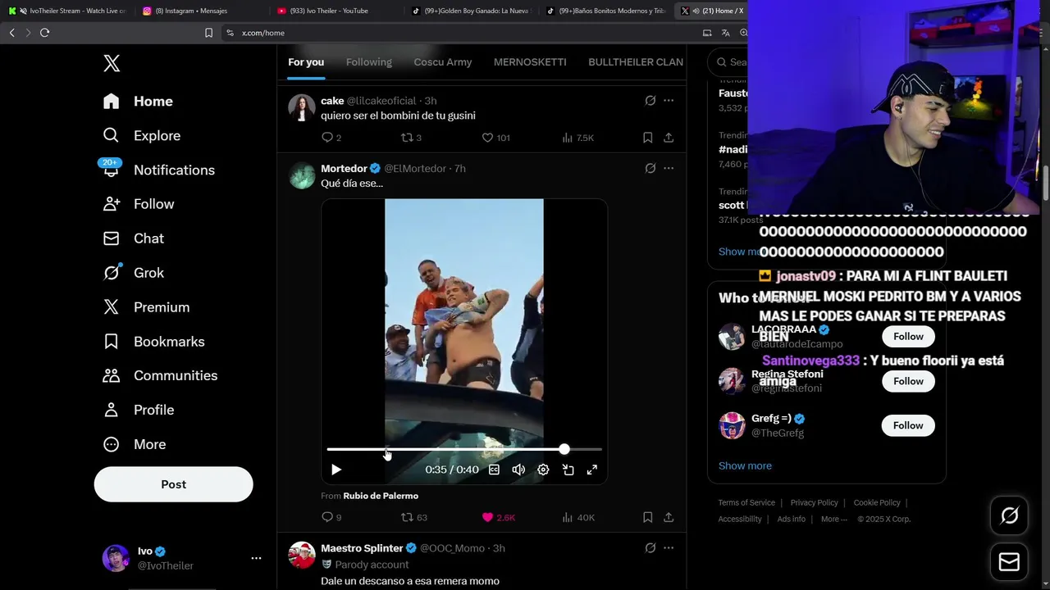This screenshot has width=1050, height=590.
Task: Open Rubio de Palermo source link
Action: click(381, 496)
